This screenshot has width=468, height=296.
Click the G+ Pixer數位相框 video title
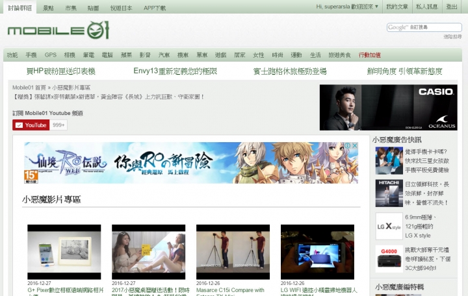coord(66,291)
